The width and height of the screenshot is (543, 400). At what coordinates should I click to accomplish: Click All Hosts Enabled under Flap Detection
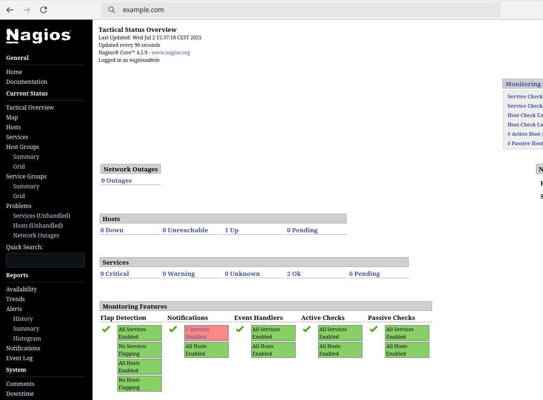coord(139,367)
